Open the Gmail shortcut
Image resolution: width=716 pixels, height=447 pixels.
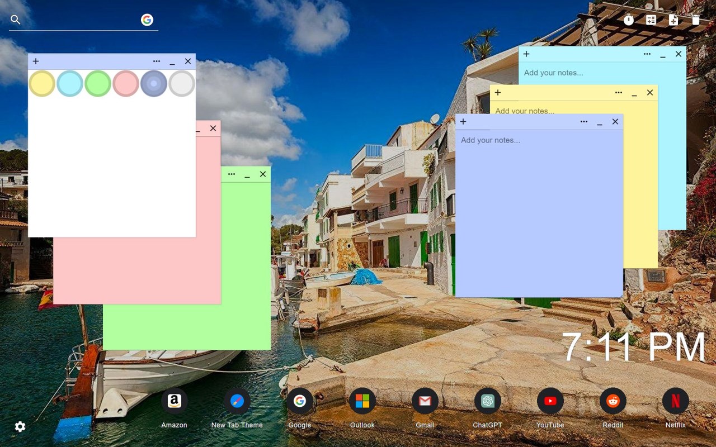425,401
